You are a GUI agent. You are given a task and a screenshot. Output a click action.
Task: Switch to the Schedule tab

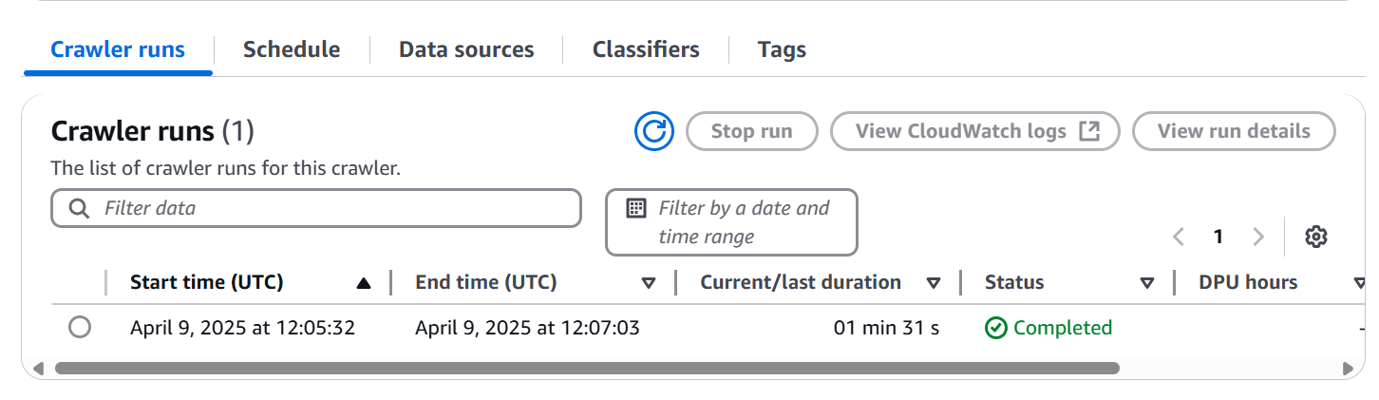pyautogui.click(x=292, y=49)
